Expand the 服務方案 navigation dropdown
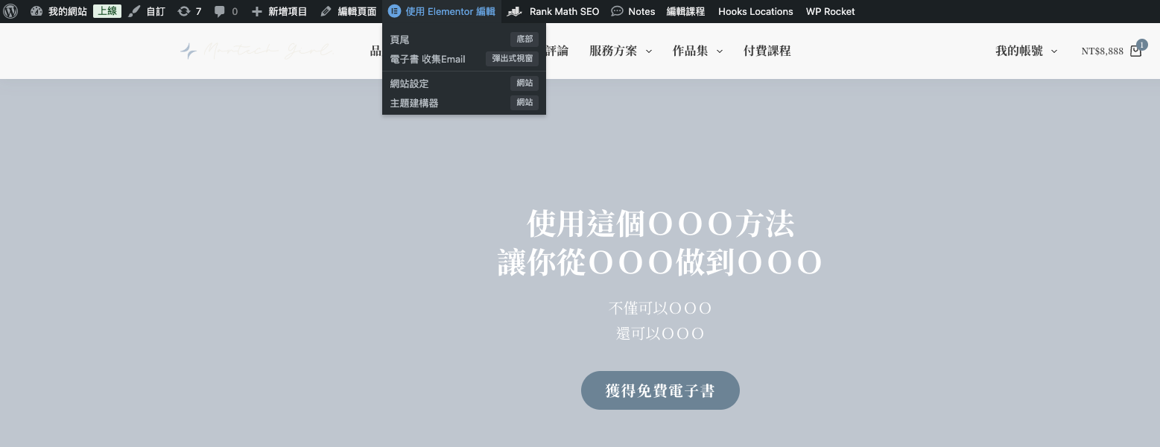This screenshot has height=447, width=1160. (x=620, y=51)
